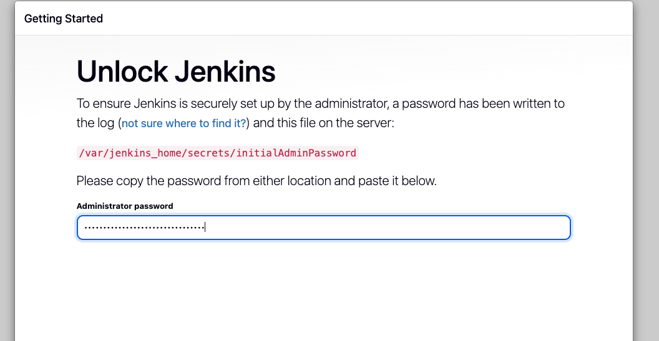Click the 'Getting Started' header title
Screen dimensions: 659x341
(x=64, y=19)
